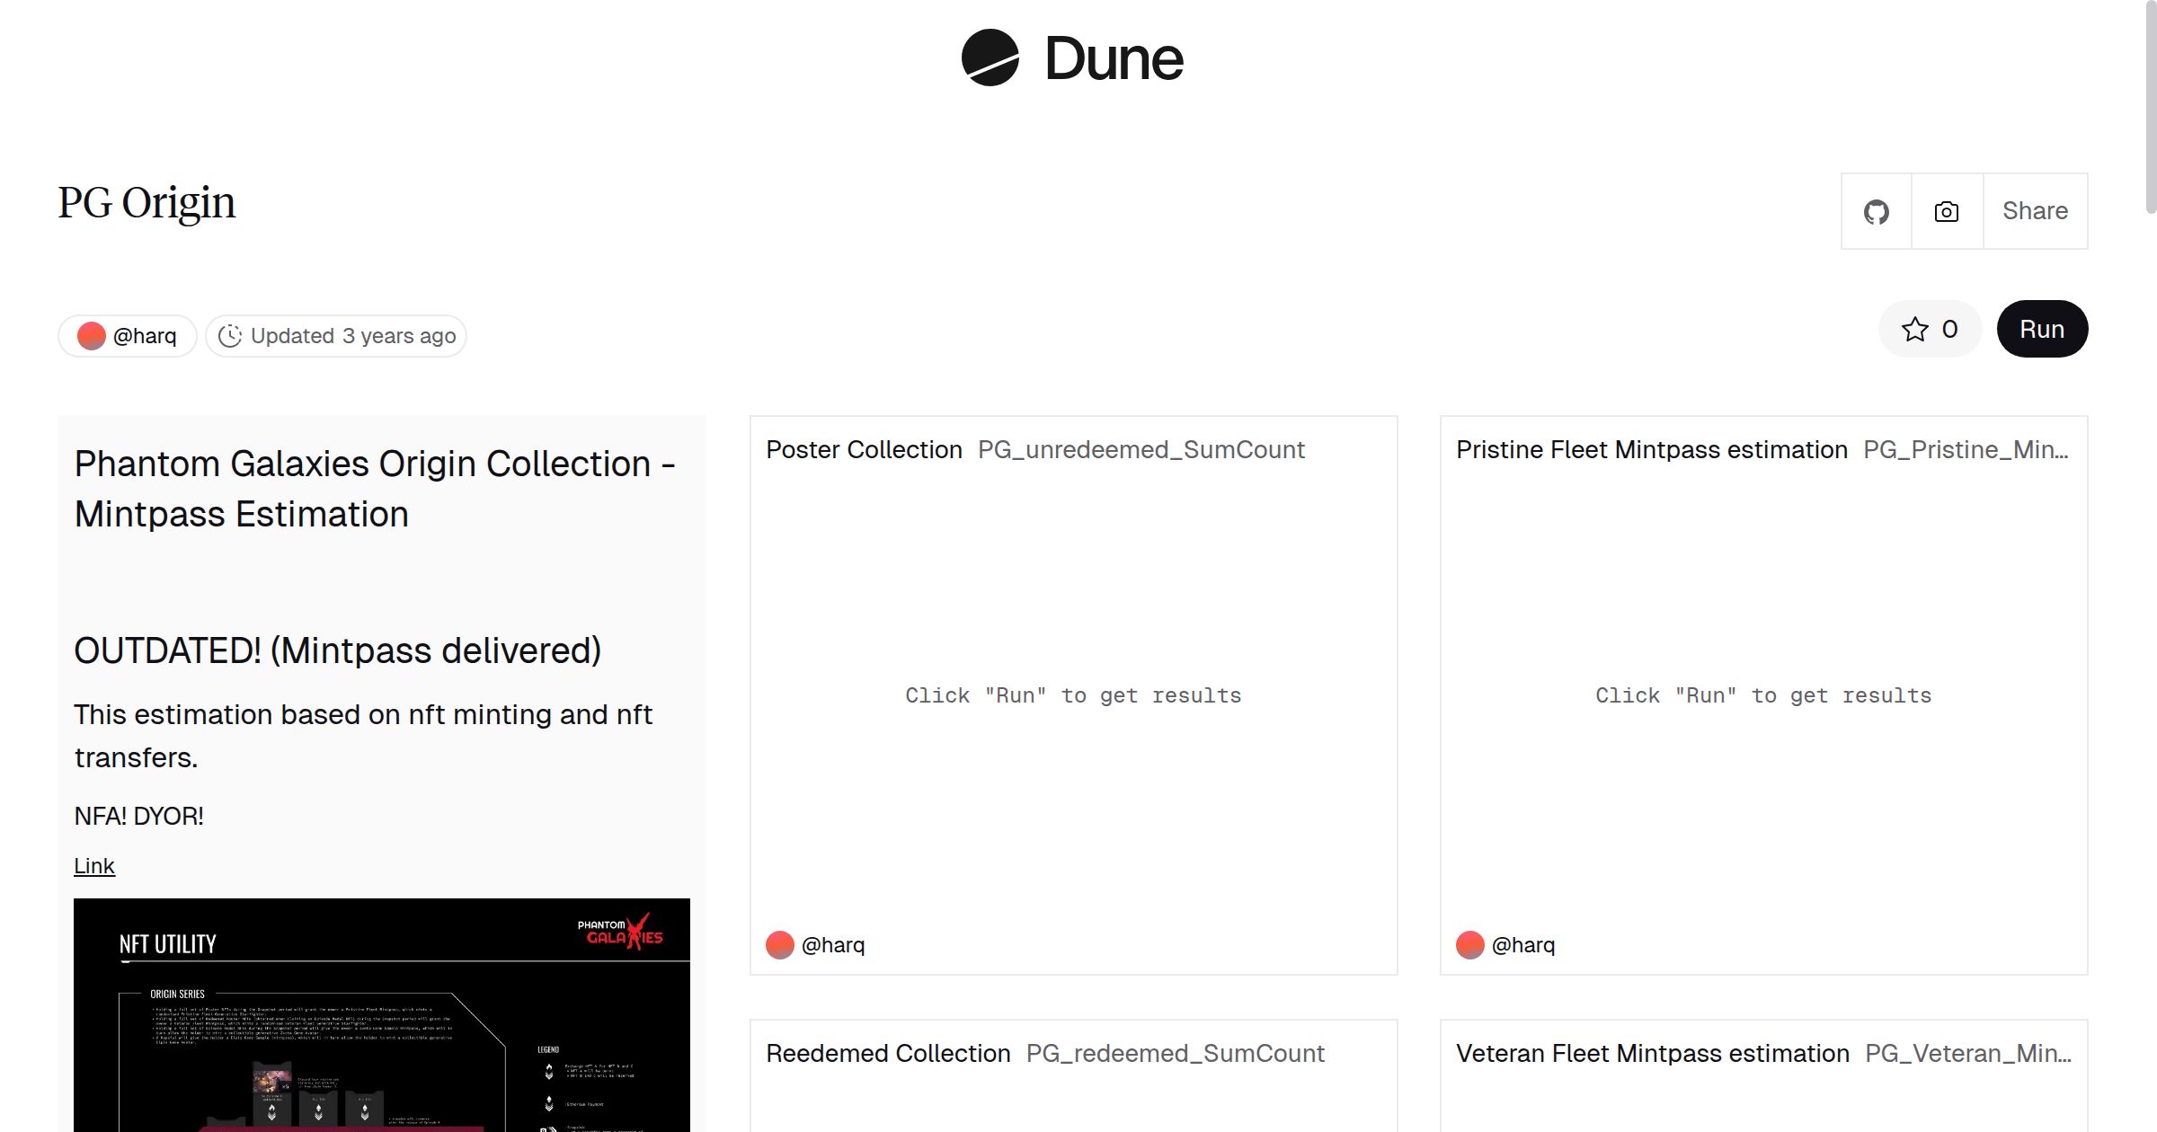Click harq avatar under Pristine Fleet panel

(1470, 945)
